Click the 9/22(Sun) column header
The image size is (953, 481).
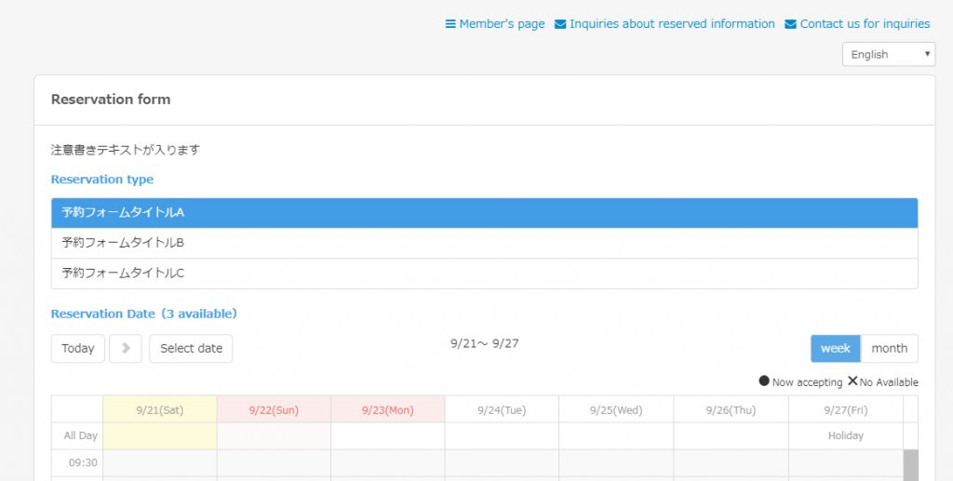coord(274,409)
